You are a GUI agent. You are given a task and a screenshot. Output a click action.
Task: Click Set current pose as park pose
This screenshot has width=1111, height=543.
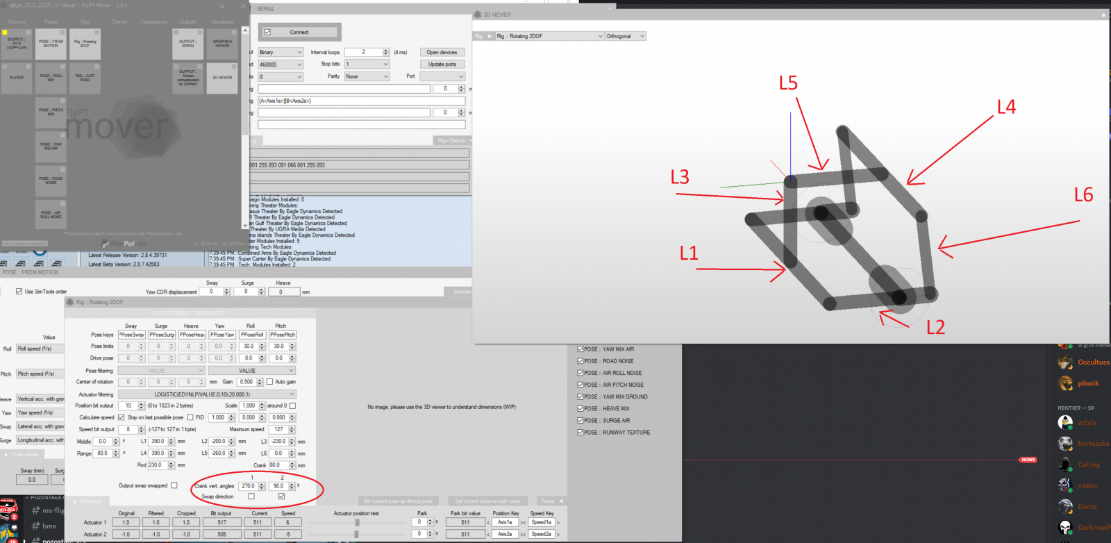(x=487, y=501)
